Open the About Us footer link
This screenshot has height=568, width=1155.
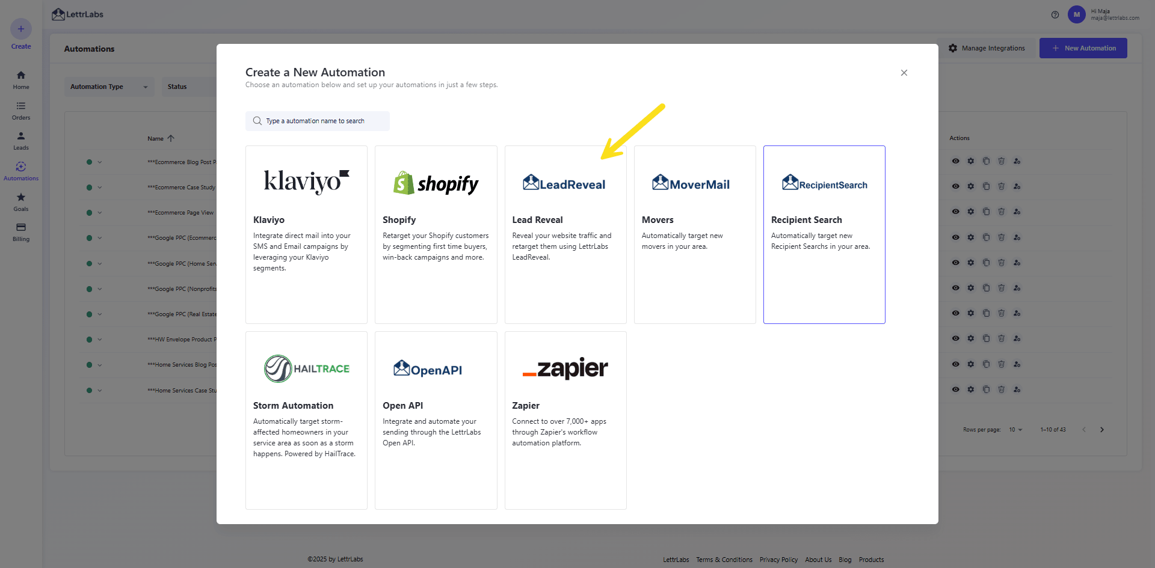[x=818, y=560]
